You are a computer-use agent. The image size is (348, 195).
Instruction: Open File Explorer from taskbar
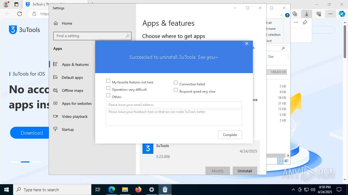click(x=125, y=190)
